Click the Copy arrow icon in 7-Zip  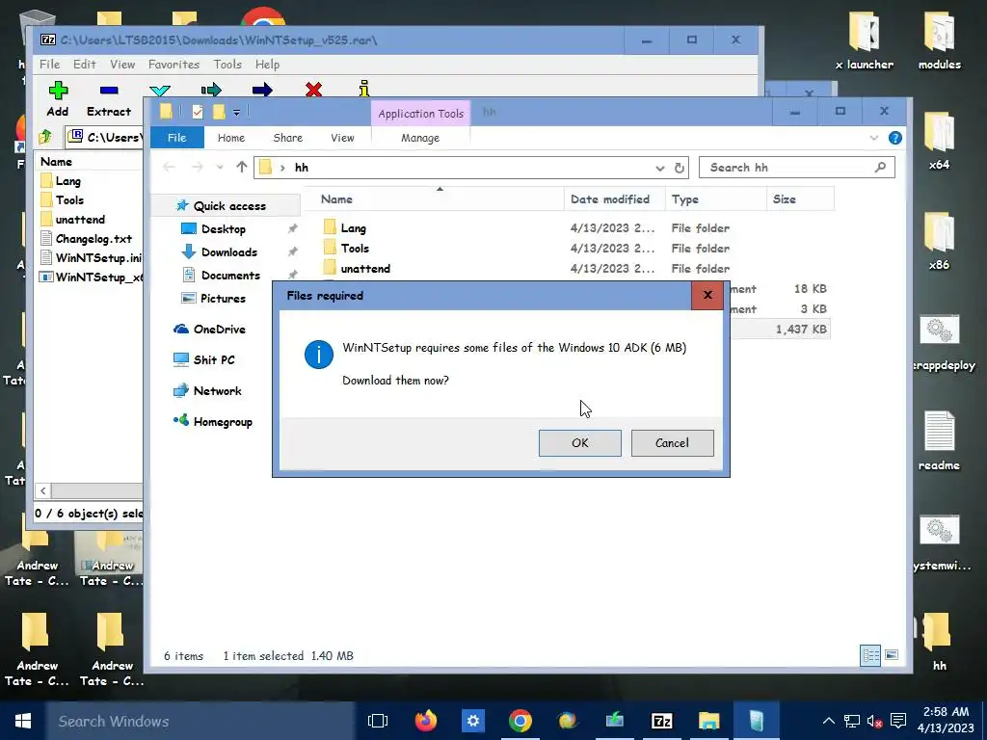pyautogui.click(x=211, y=90)
